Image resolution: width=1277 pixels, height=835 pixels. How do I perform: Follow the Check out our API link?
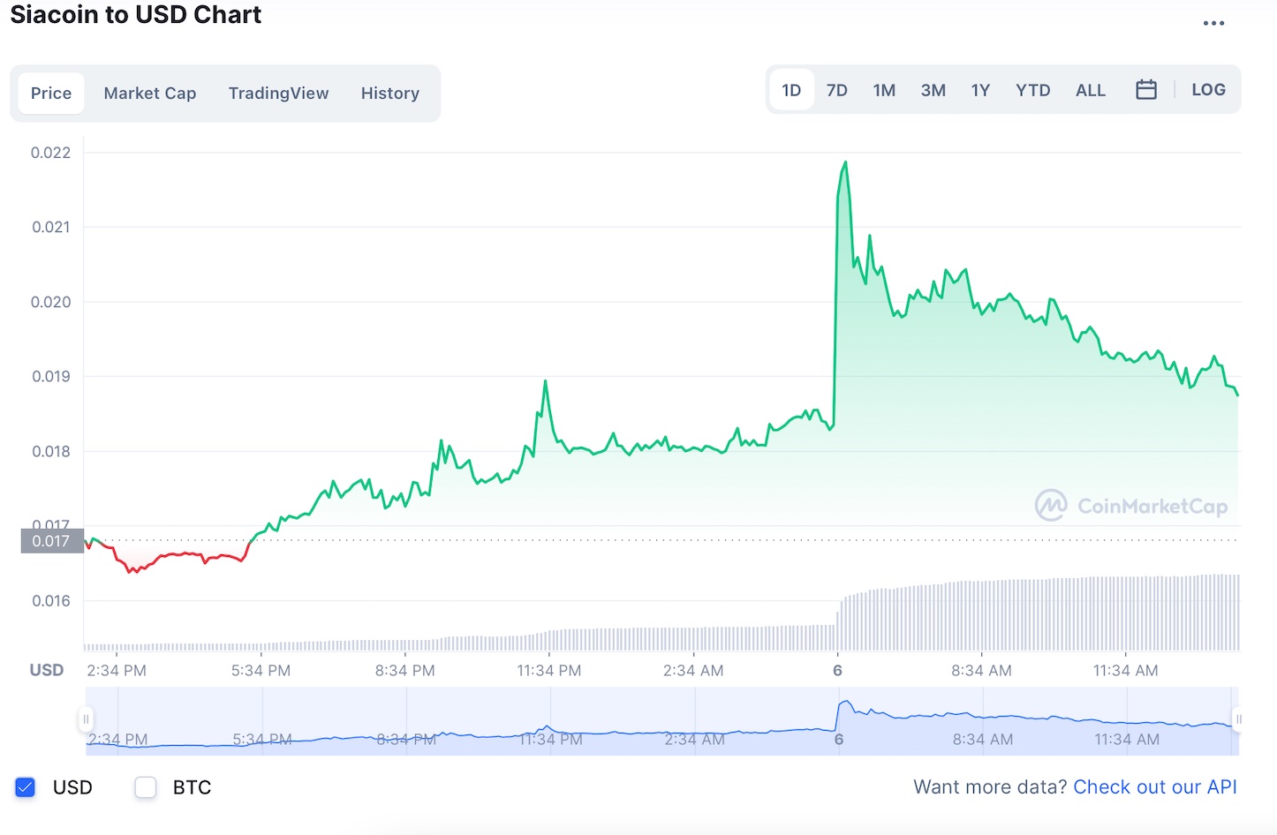coord(1155,786)
